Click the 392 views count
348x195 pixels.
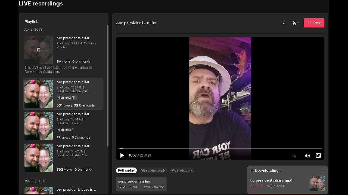click(65, 170)
